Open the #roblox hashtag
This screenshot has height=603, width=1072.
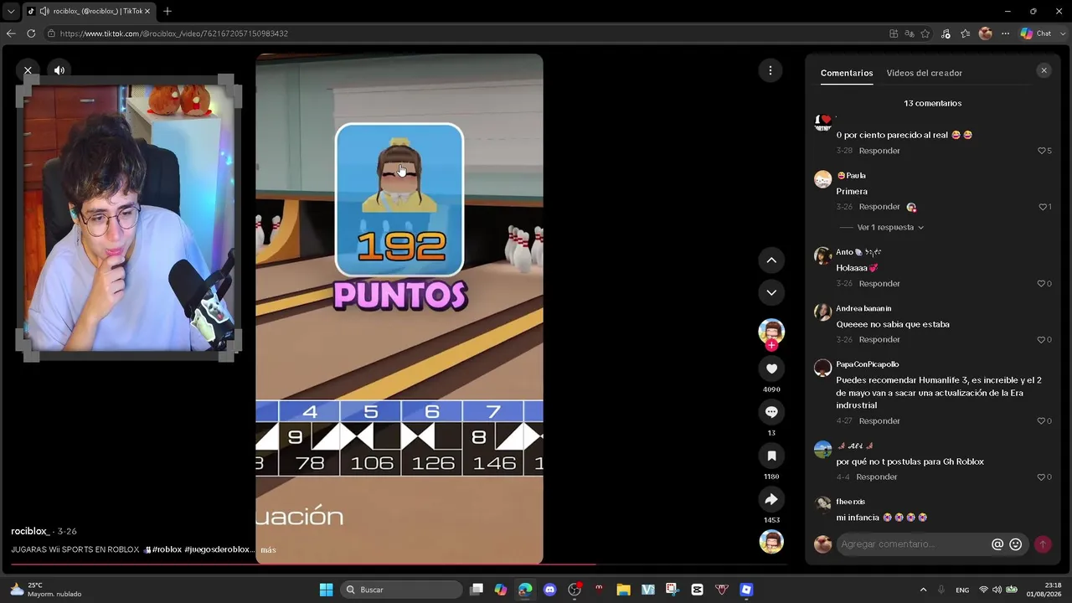coord(167,549)
